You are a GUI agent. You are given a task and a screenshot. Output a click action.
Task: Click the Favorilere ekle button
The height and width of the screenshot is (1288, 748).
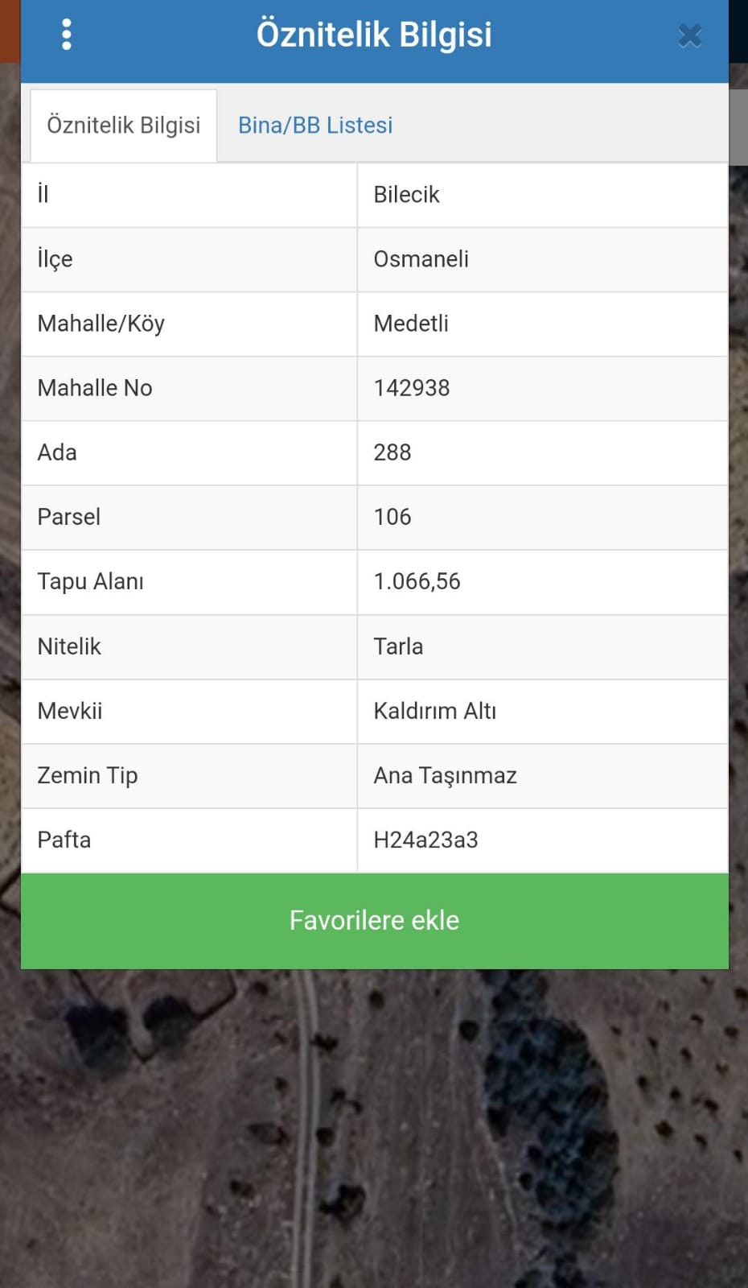375,921
